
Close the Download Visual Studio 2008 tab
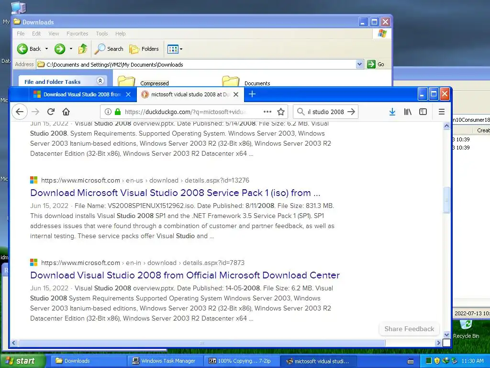(128, 94)
